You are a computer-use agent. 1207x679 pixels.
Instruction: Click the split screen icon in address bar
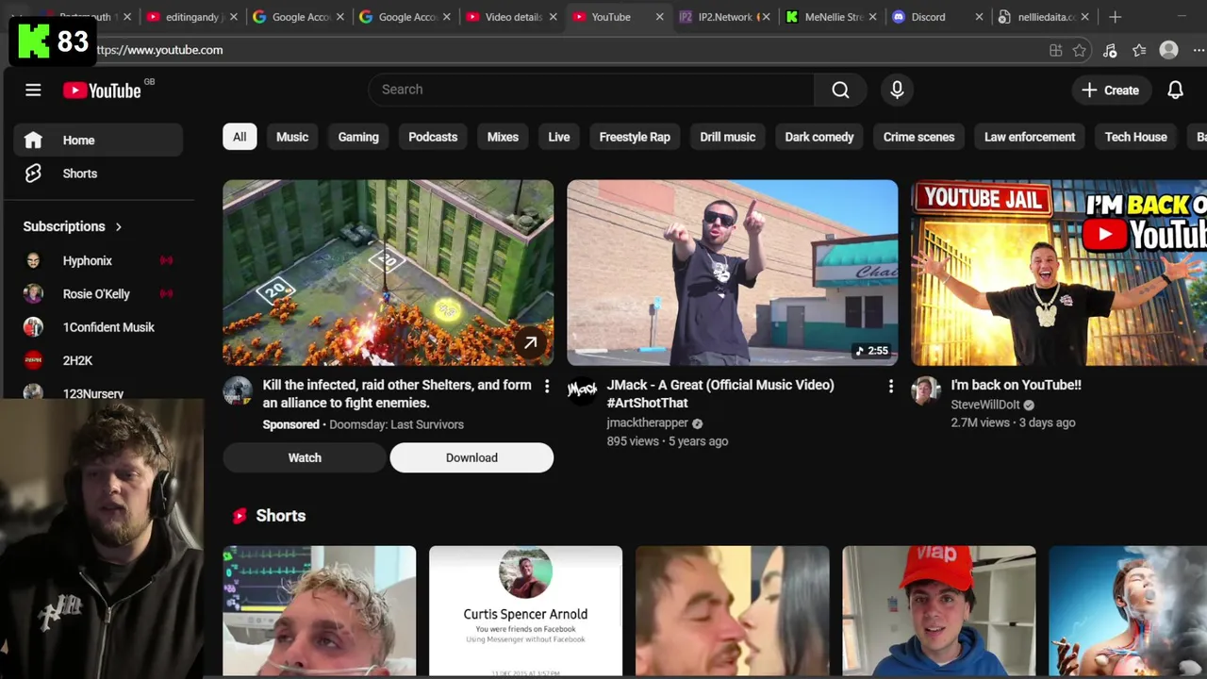[x=1055, y=50]
